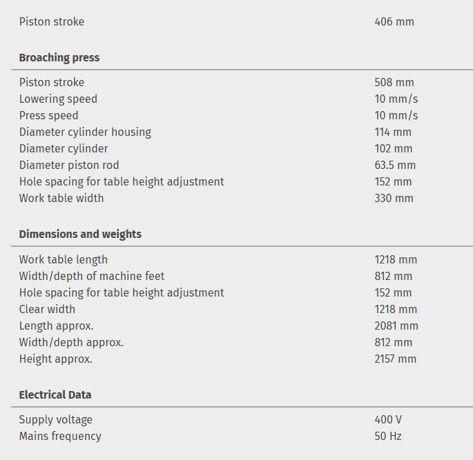Select the "Work table width" label
Image resolution: width=473 pixels, height=460 pixels.
click(x=61, y=199)
